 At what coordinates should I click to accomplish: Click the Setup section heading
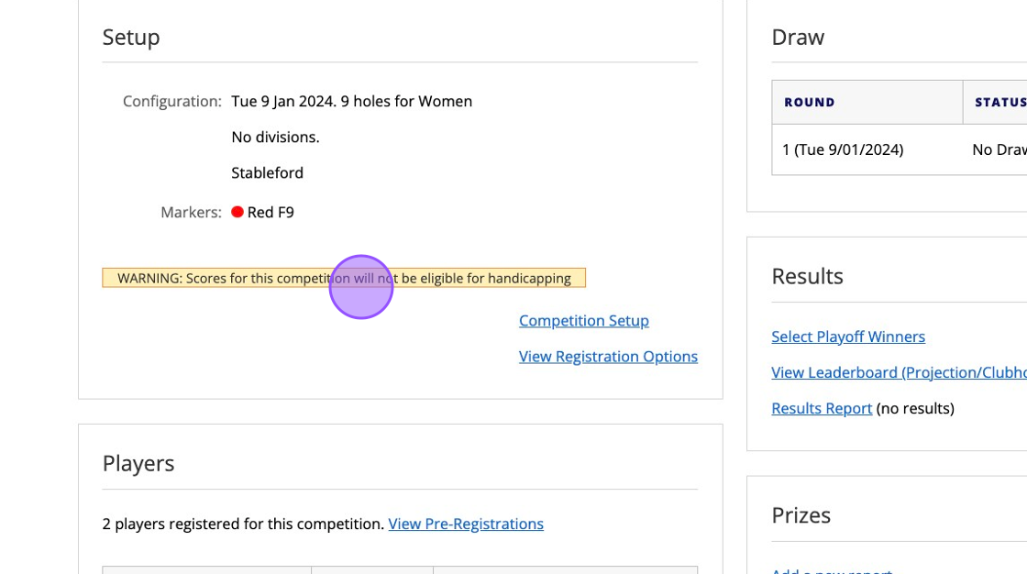click(x=131, y=37)
